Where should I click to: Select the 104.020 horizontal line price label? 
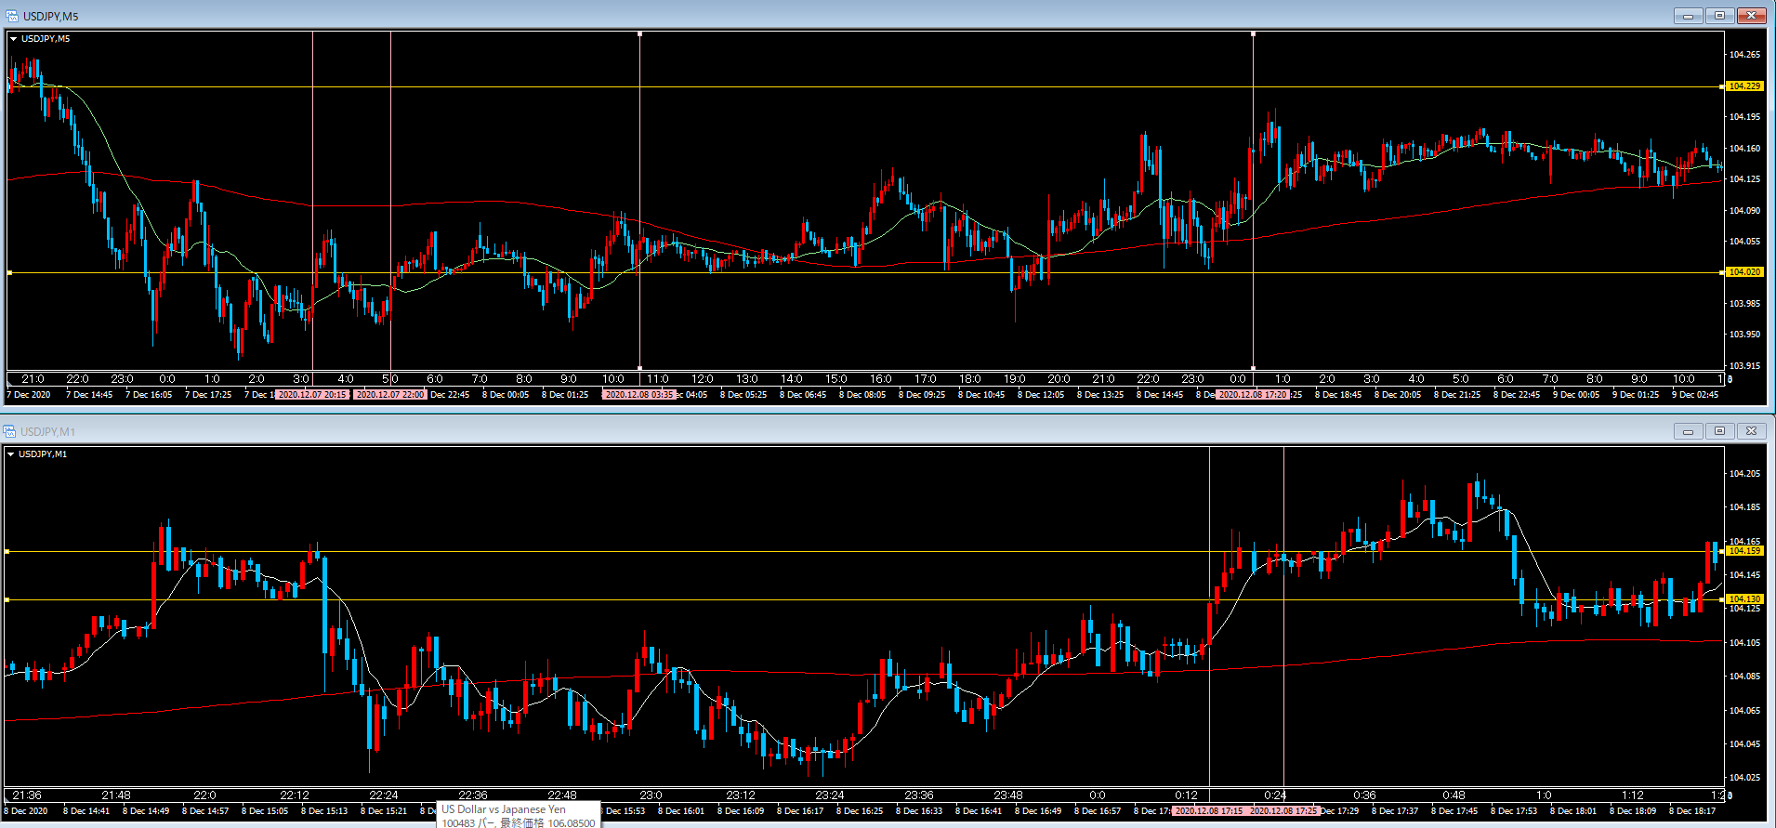[x=1744, y=272]
